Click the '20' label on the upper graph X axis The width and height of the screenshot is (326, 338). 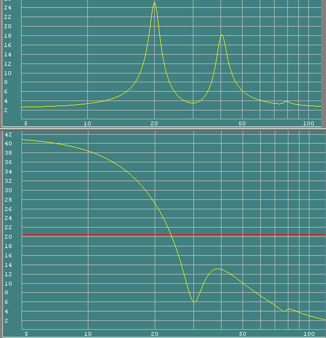(x=154, y=124)
